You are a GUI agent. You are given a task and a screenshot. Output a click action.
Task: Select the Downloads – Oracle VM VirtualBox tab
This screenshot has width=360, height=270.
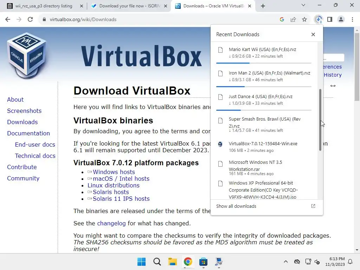click(213, 6)
